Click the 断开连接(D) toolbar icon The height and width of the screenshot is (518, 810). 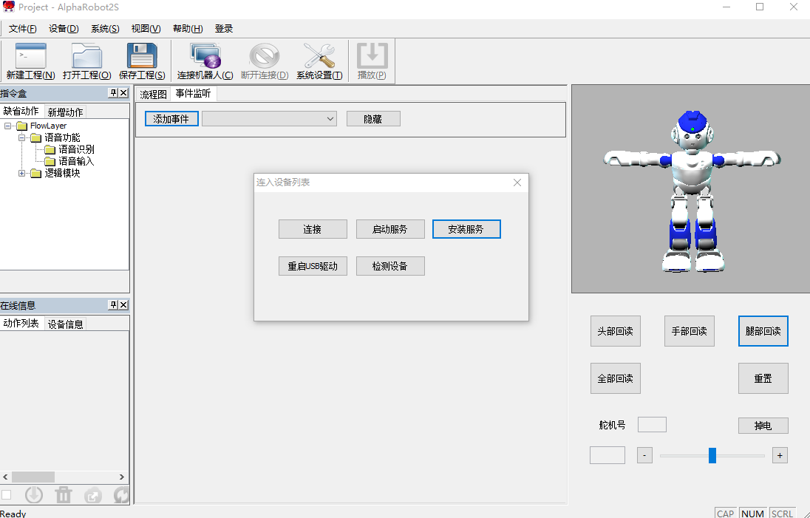(x=265, y=61)
